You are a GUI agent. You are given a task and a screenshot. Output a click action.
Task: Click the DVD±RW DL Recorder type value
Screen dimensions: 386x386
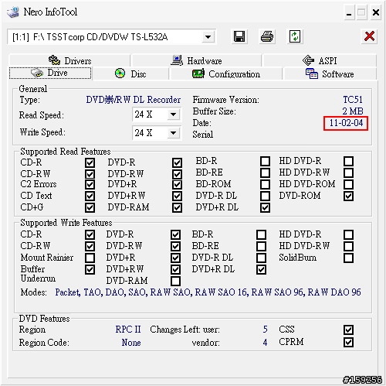(134, 100)
